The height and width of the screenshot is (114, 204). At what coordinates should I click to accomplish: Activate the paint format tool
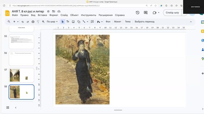38,22
